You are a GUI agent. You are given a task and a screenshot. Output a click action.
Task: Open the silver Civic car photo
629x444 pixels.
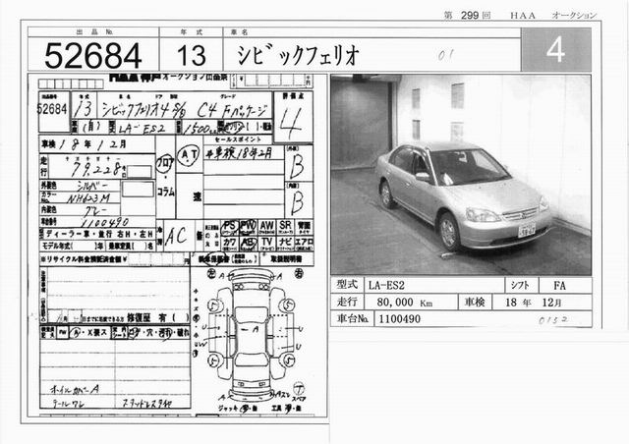tap(461, 175)
